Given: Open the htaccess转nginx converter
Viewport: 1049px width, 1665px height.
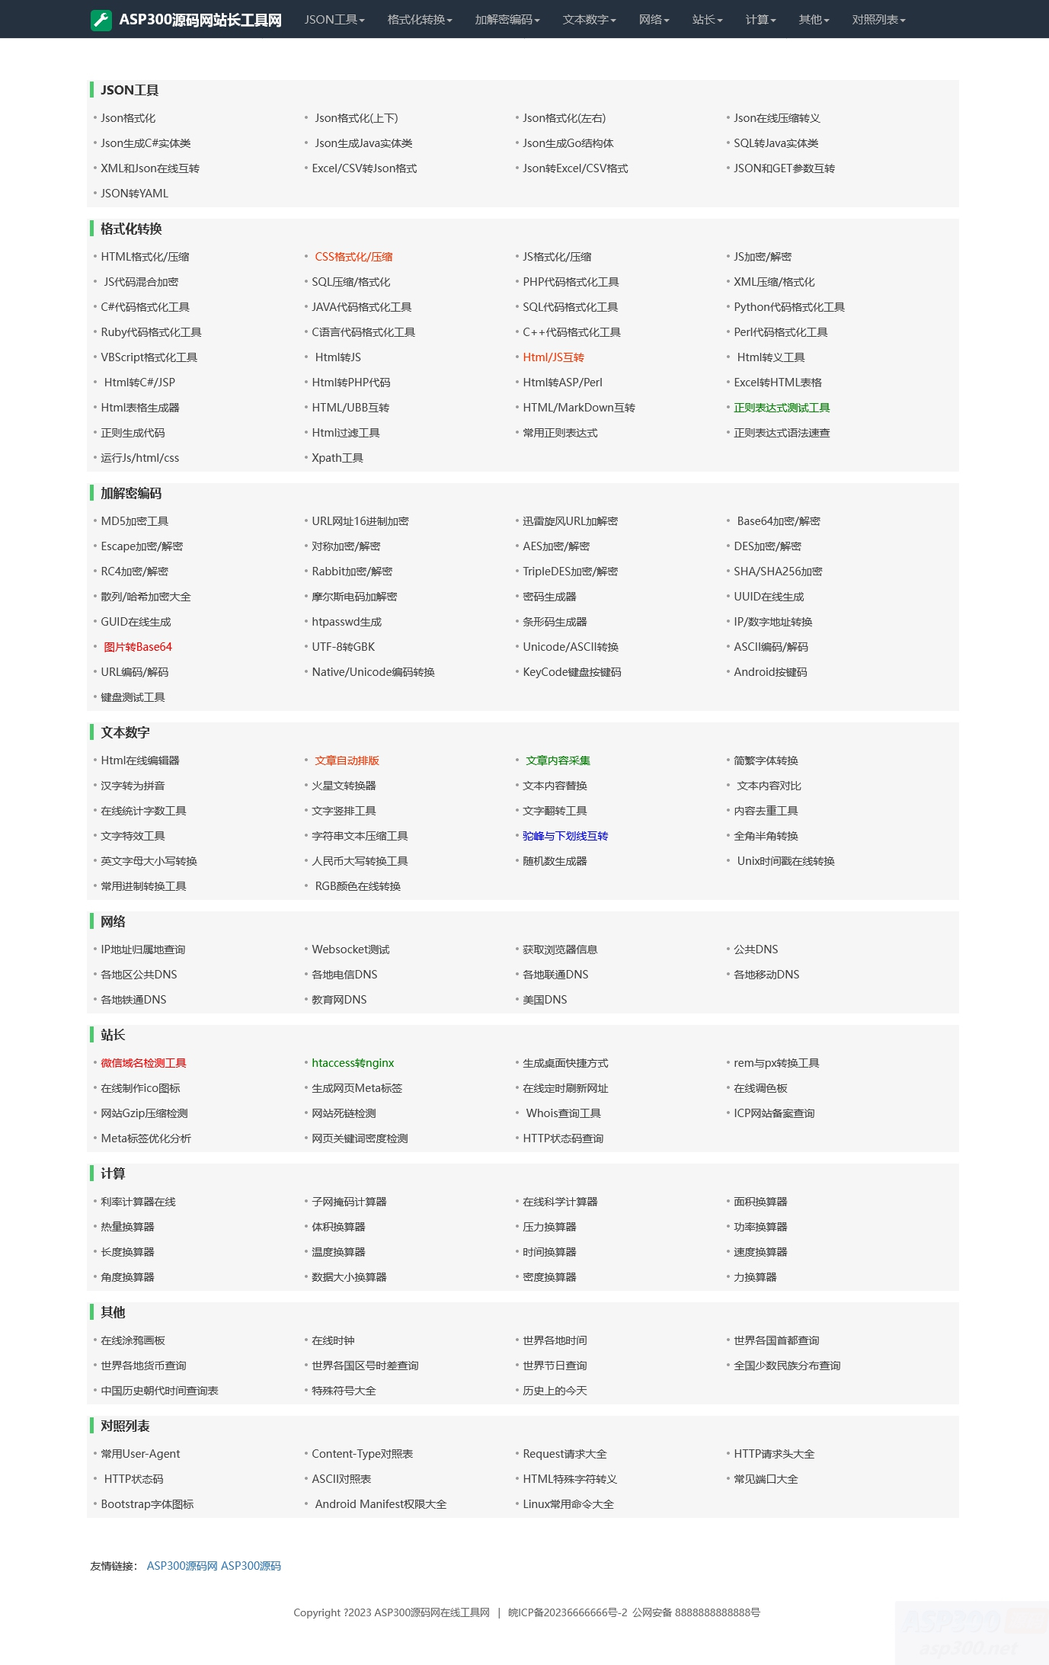Looking at the screenshot, I should click(x=353, y=1063).
